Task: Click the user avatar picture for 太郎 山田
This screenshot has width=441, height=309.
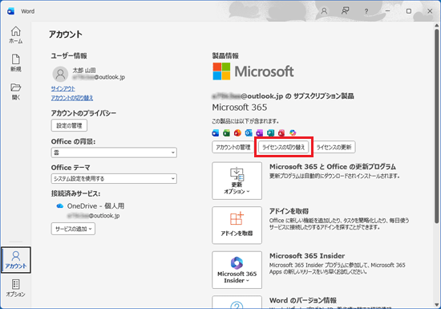Action: click(x=60, y=74)
